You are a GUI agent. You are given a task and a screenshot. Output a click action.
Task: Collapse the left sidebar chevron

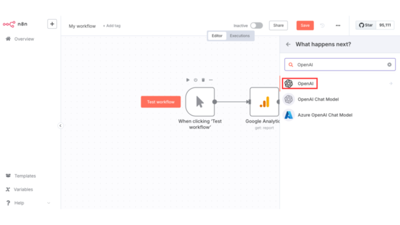pos(61,126)
